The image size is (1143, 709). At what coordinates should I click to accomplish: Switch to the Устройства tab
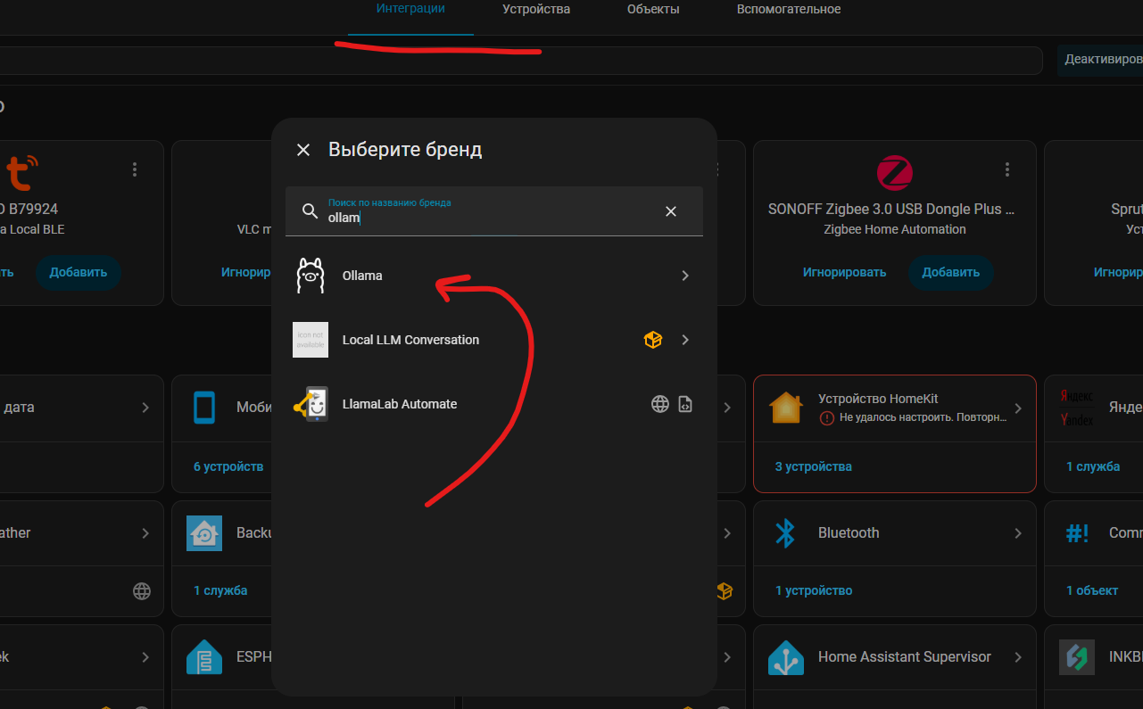click(536, 10)
